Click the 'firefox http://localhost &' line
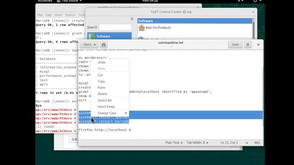 pos(105,130)
